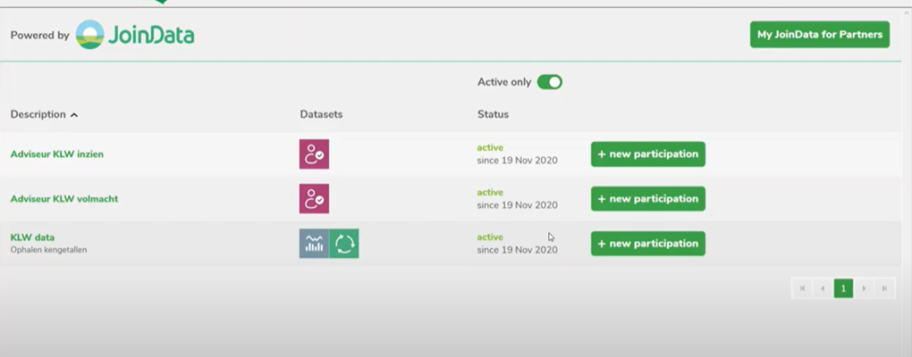
Task: Select page 1 in pagination
Action: click(x=843, y=288)
